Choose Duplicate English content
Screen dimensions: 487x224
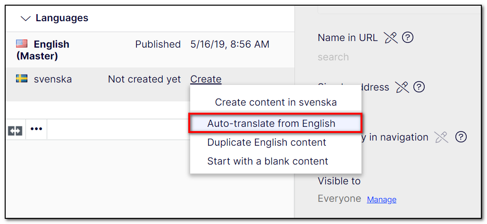tap(267, 142)
